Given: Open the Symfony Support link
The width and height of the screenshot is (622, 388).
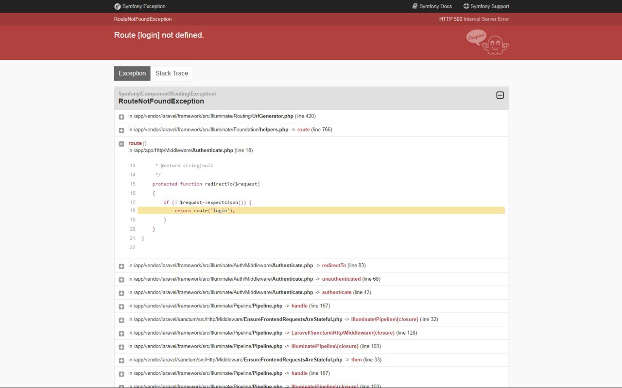Looking at the screenshot, I should [486, 6].
